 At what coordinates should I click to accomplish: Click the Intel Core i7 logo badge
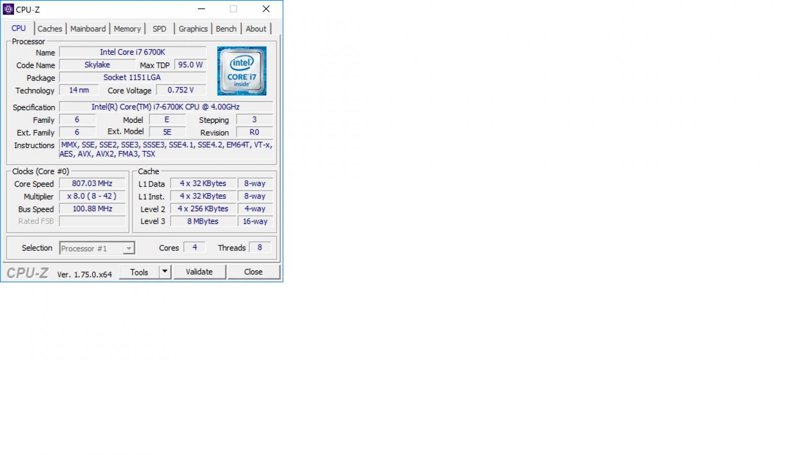coord(241,71)
